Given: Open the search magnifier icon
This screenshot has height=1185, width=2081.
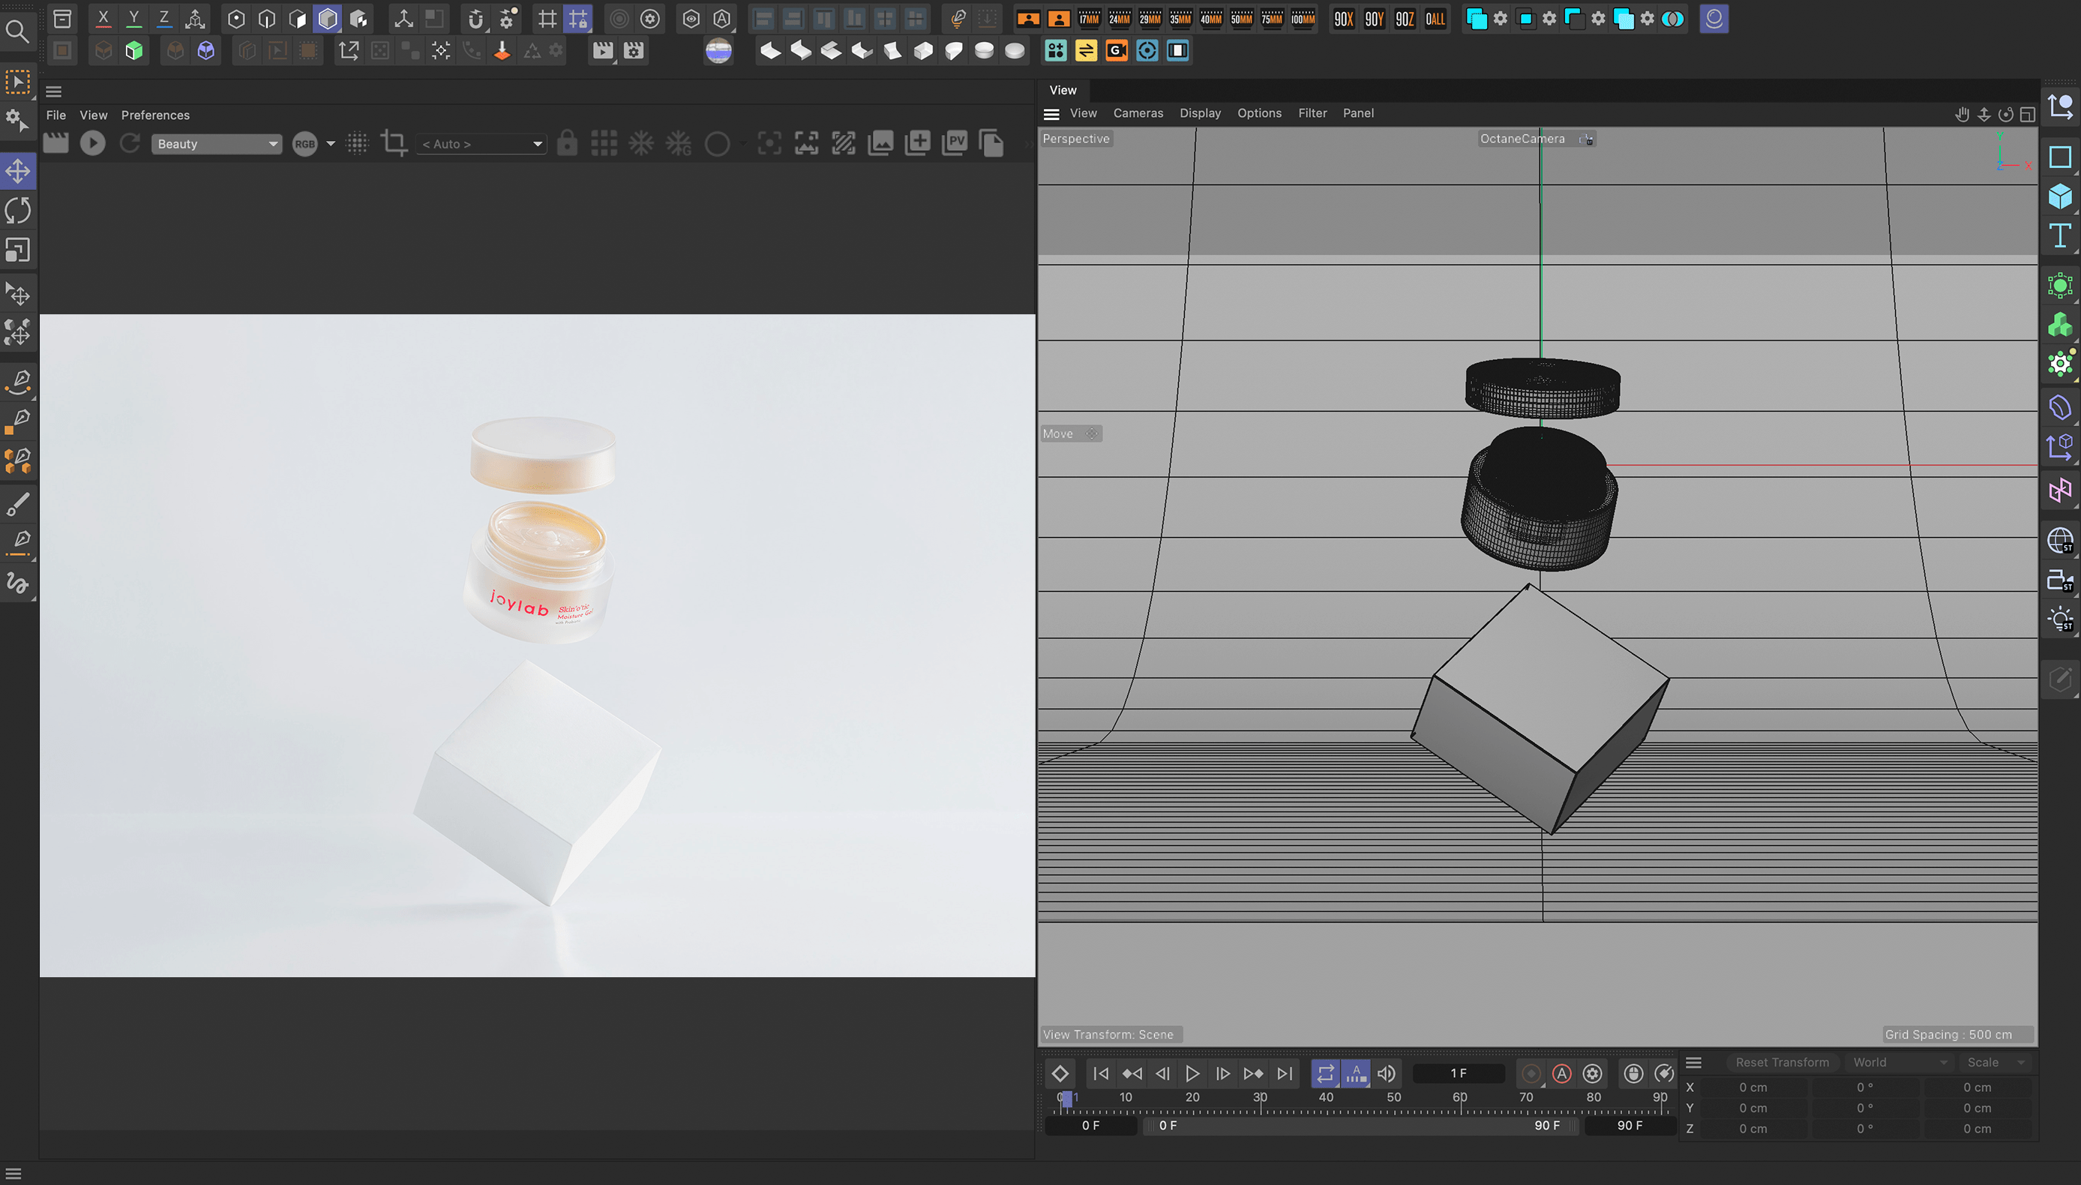Looking at the screenshot, I should coord(17,31).
